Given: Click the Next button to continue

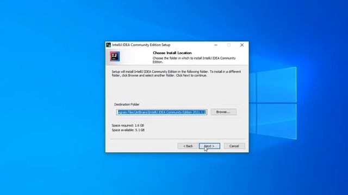Looking at the screenshot, I should pos(209,146).
